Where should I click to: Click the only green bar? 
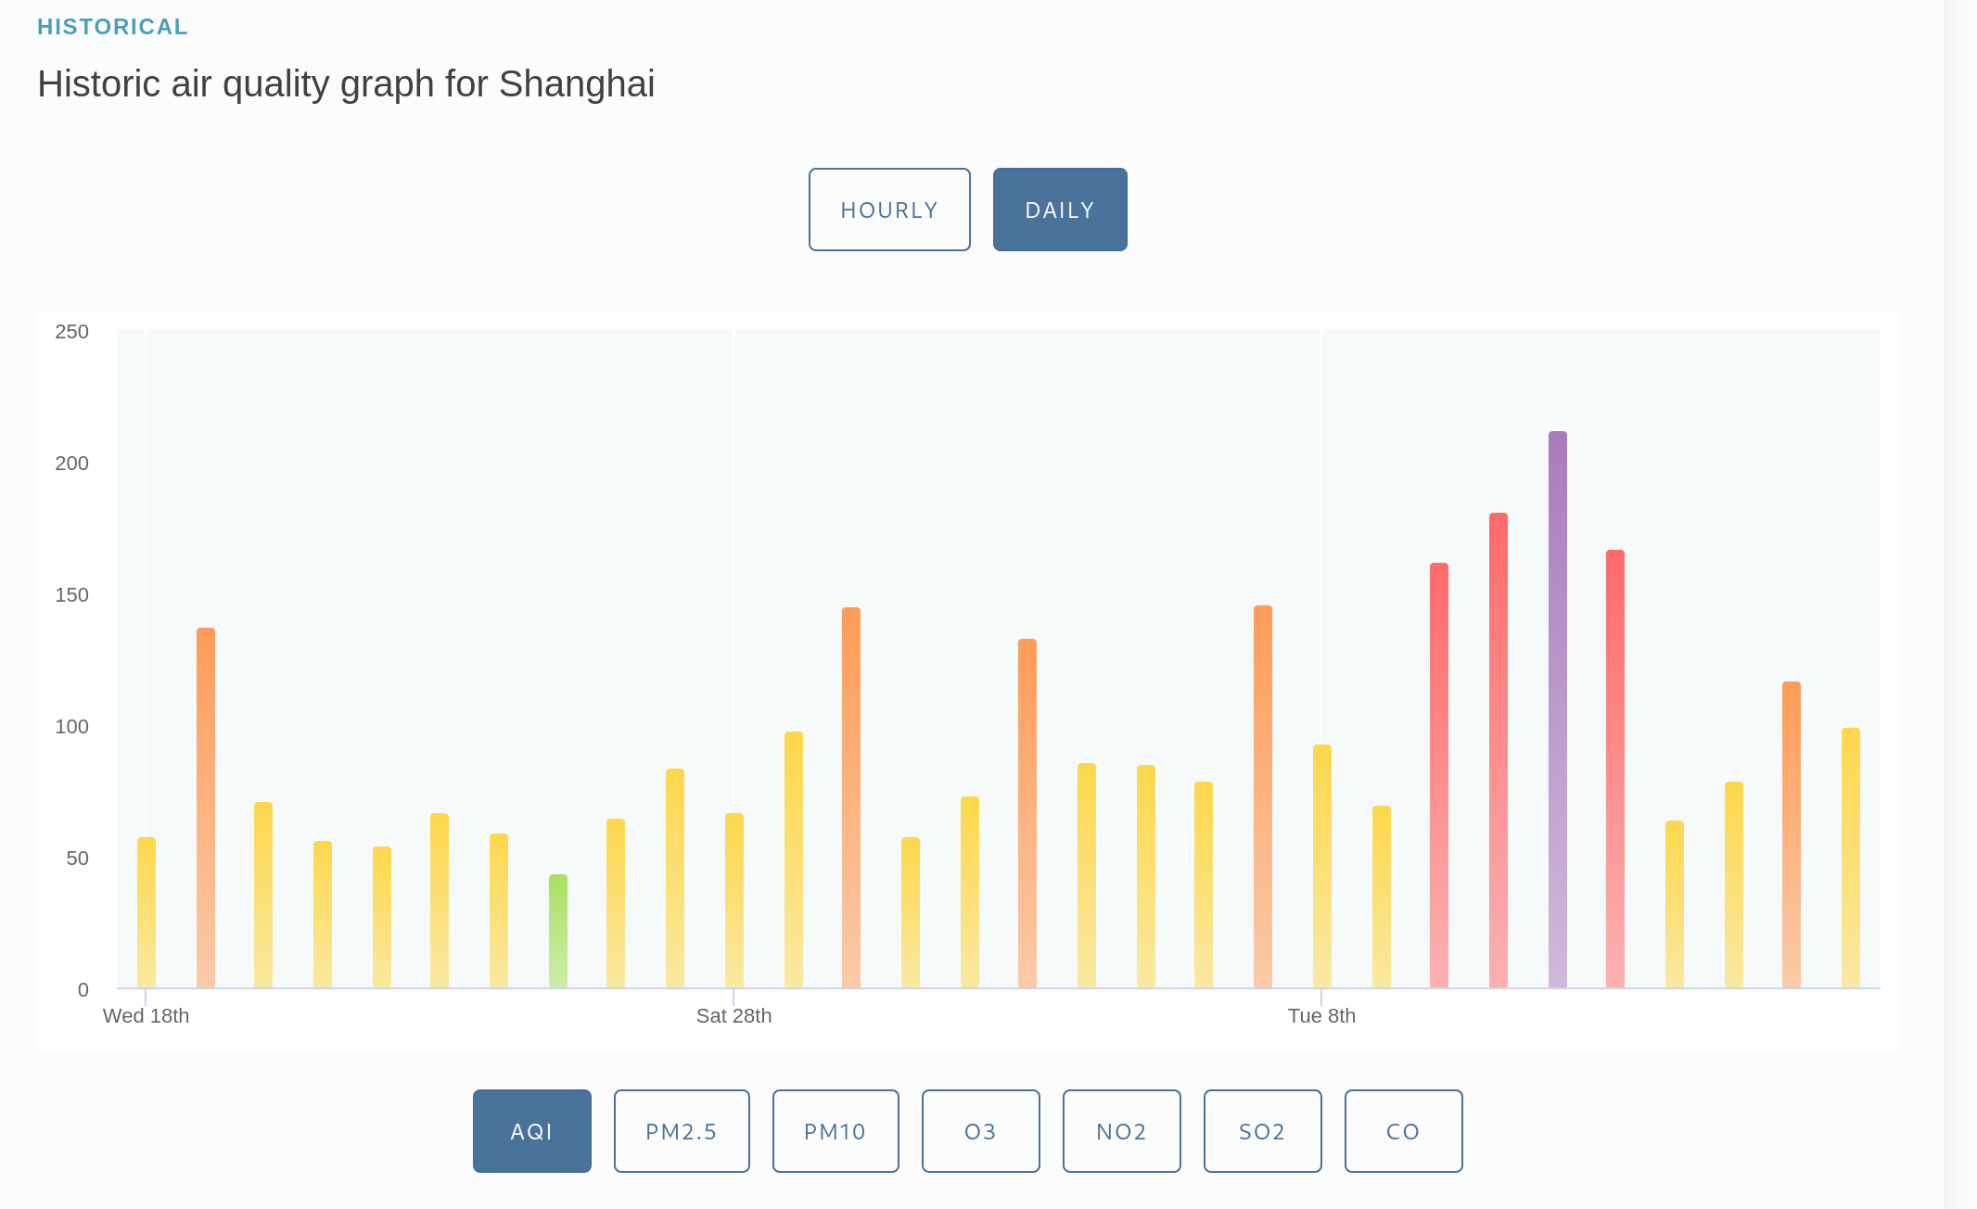558,931
